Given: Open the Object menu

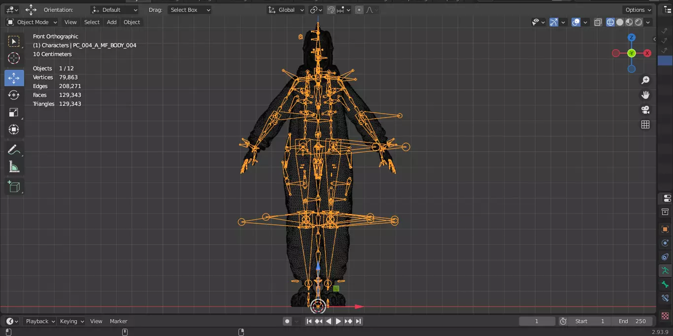Looking at the screenshot, I should coord(132,22).
